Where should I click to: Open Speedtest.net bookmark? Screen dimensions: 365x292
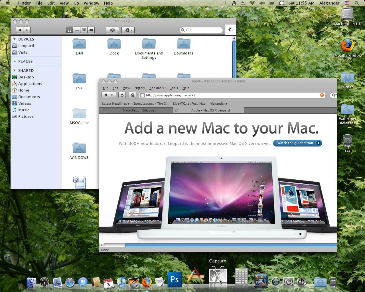point(151,104)
